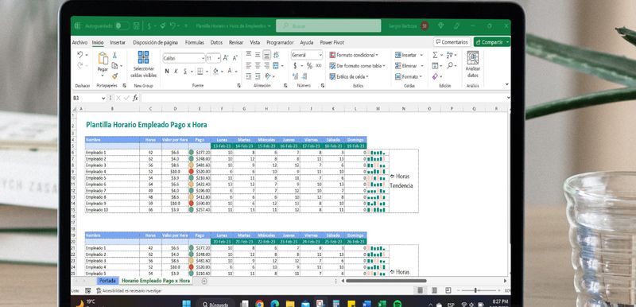Click the Copy icon in Portapapeles

click(114, 66)
